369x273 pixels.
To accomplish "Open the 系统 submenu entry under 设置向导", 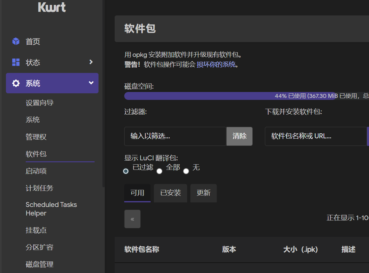I will [33, 120].
